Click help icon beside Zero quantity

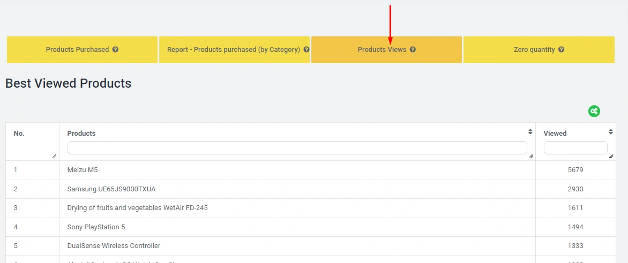[561, 50]
